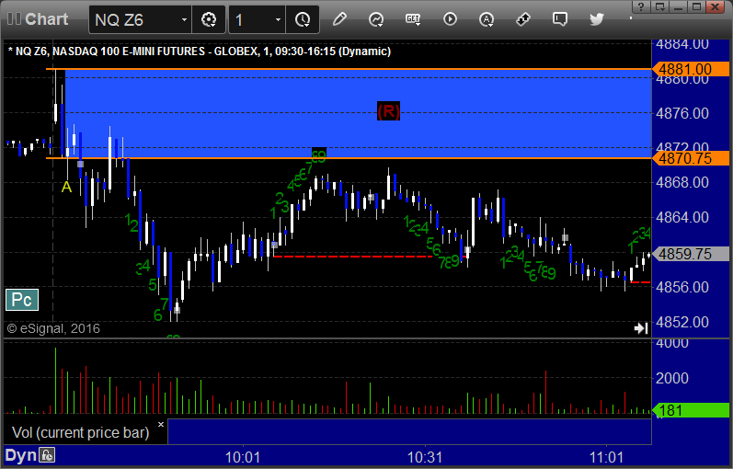Click the Vol (current price bar) label

point(80,432)
